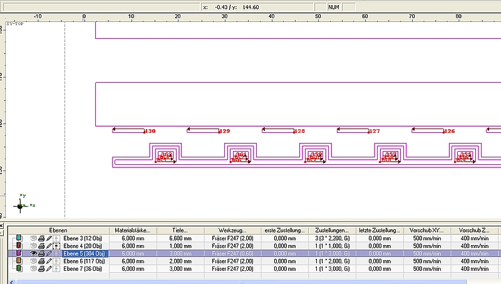Click toolpath marker 127 in the drawing
The image size is (501, 284).
pos(374,131)
